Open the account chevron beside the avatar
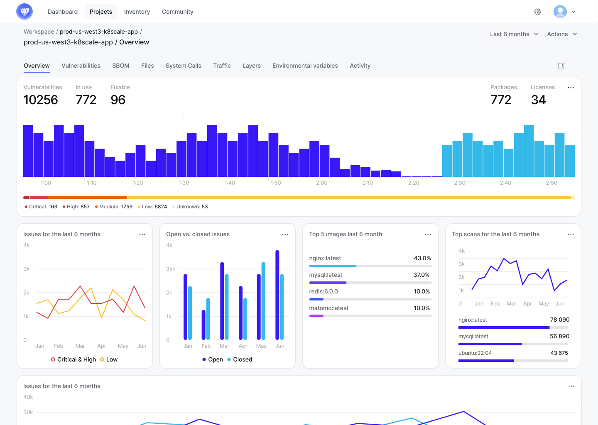This screenshot has height=425, width=598. (573, 12)
